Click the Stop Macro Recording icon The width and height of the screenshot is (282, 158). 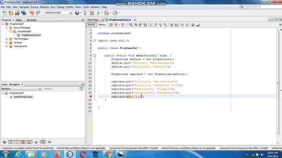coord(187,25)
